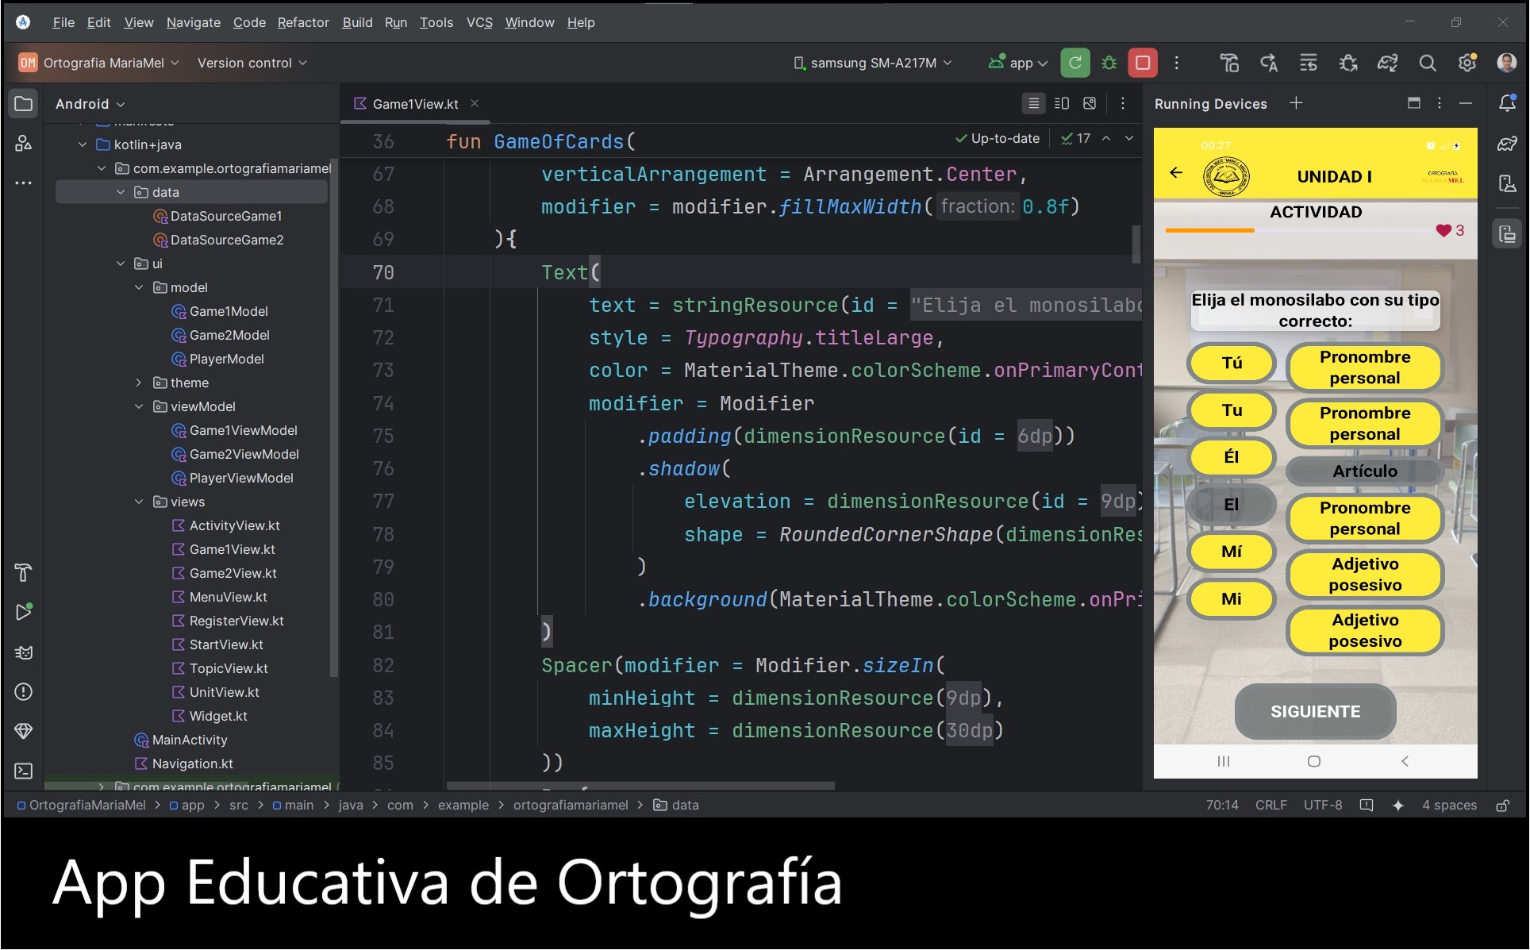Open the Terminal tool window

[x=23, y=771]
